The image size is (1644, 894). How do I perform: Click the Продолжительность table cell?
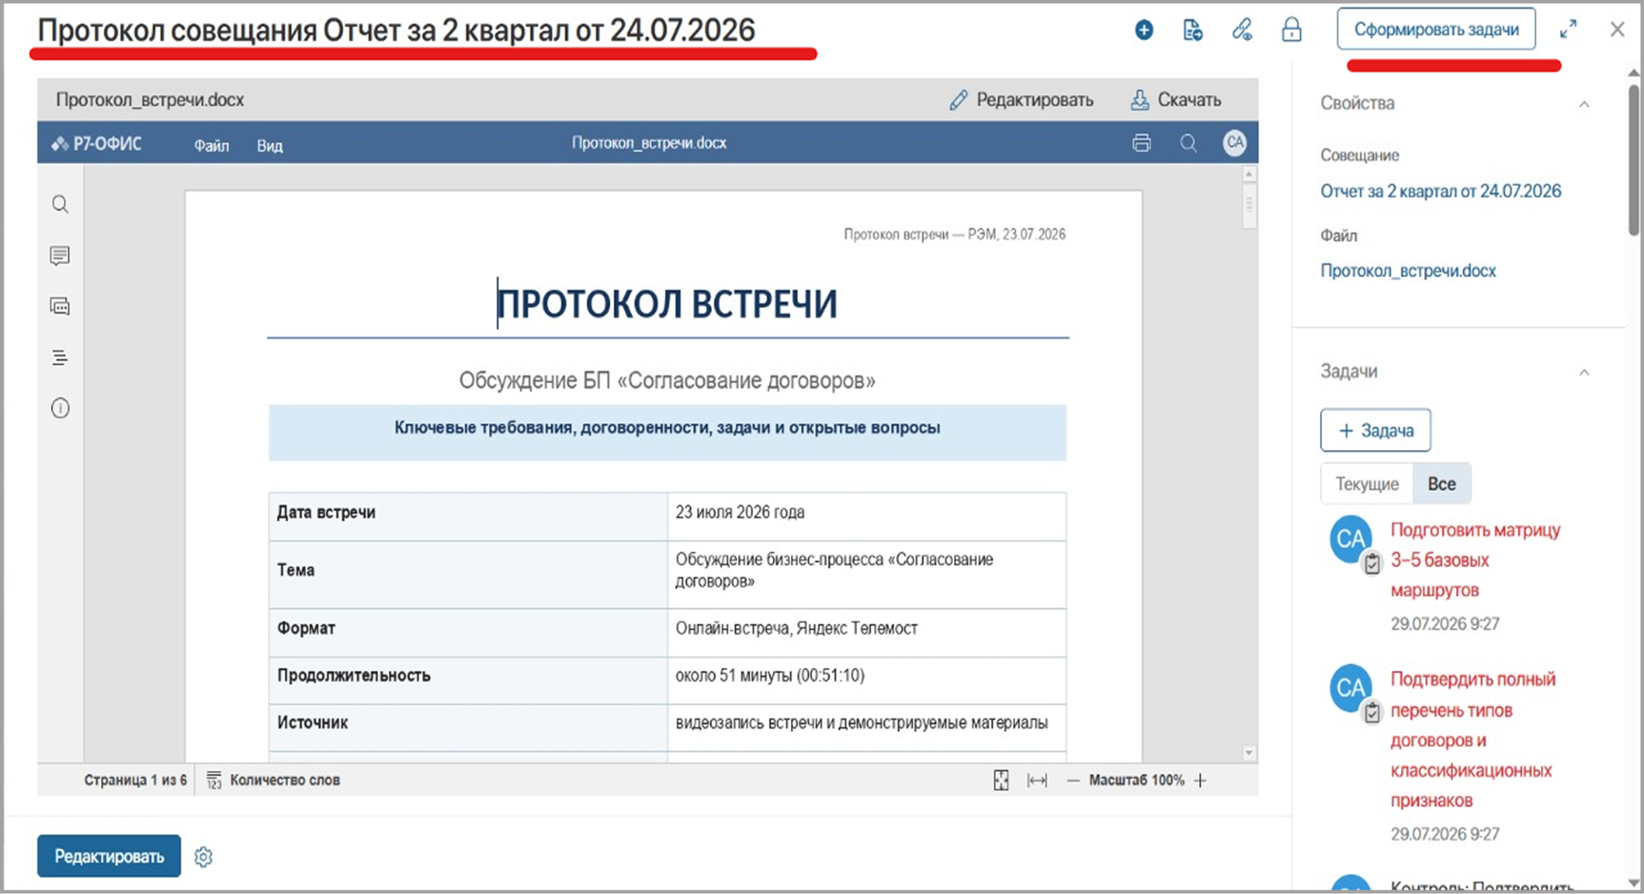[x=469, y=681]
